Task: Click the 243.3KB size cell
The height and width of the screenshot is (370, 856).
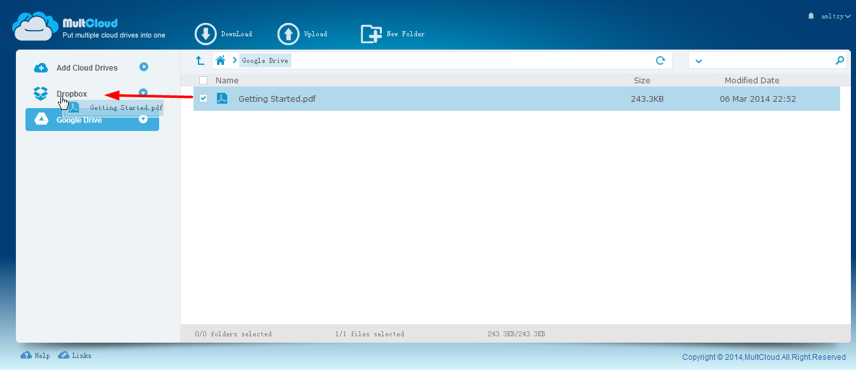Action: click(647, 99)
